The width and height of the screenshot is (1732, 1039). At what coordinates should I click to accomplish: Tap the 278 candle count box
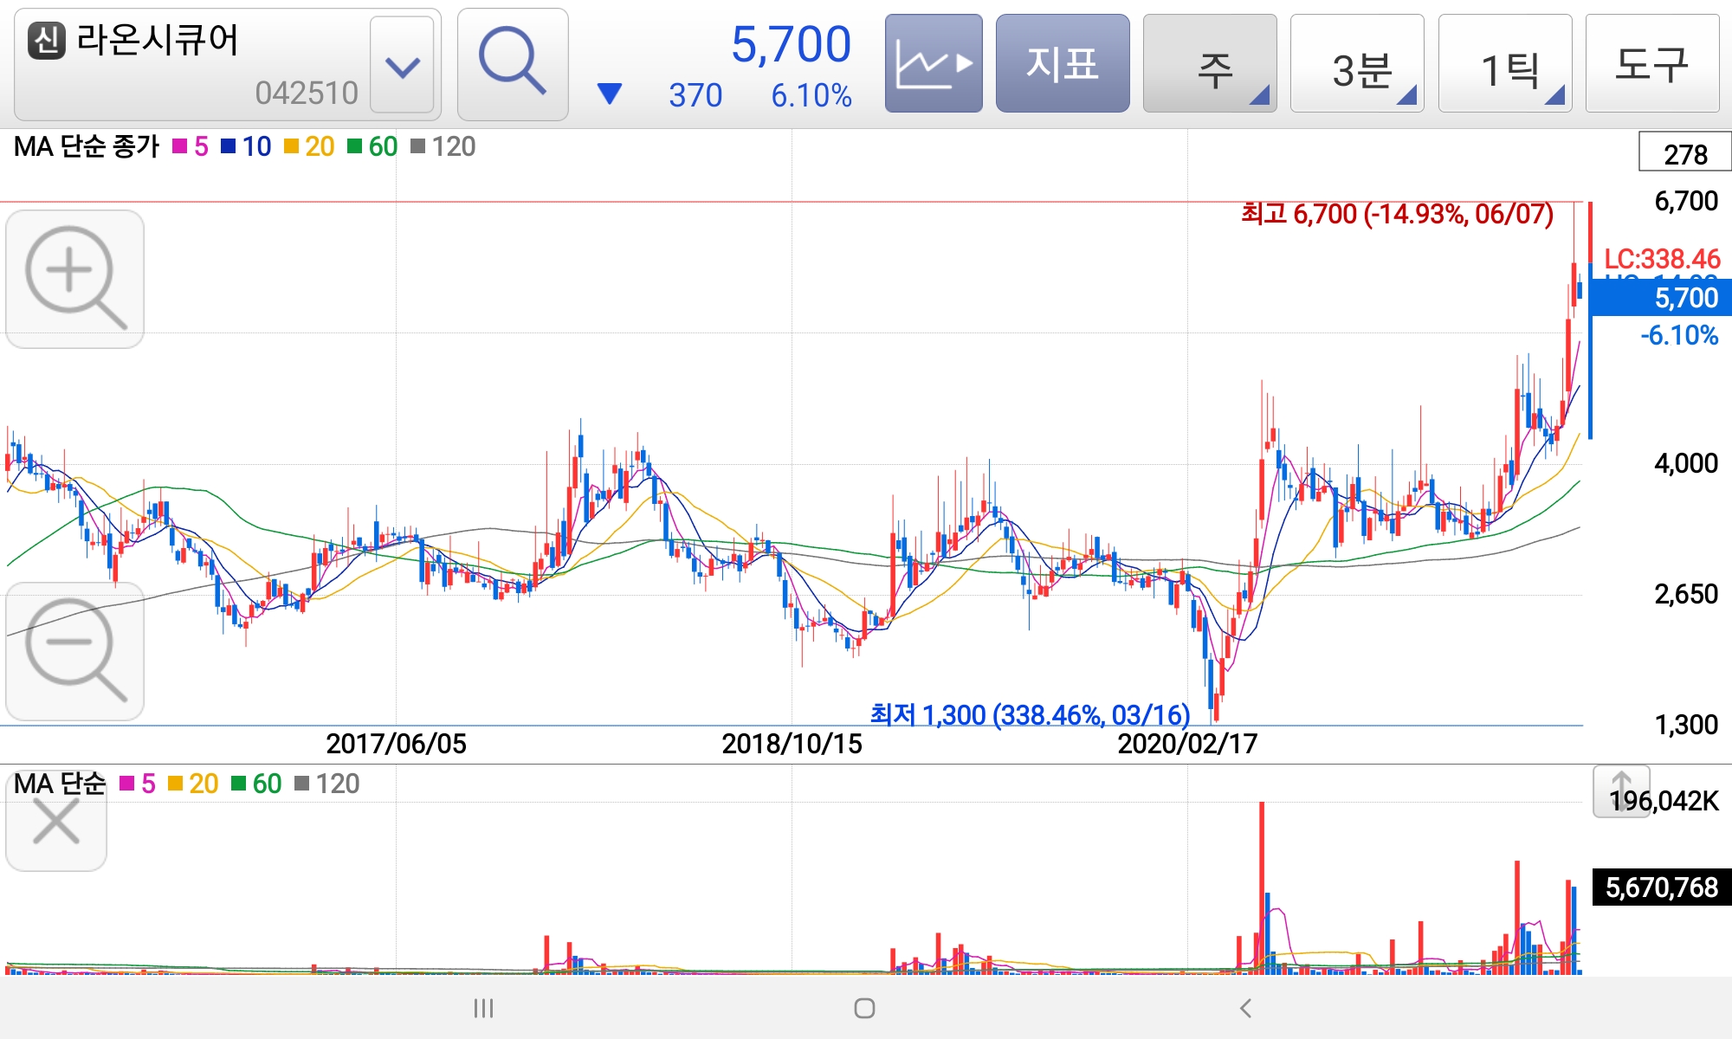(x=1684, y=153)
